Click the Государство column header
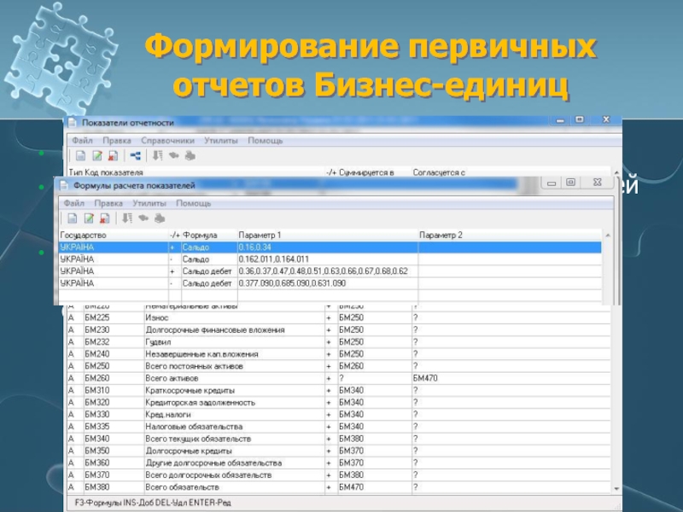 point(83,235)
